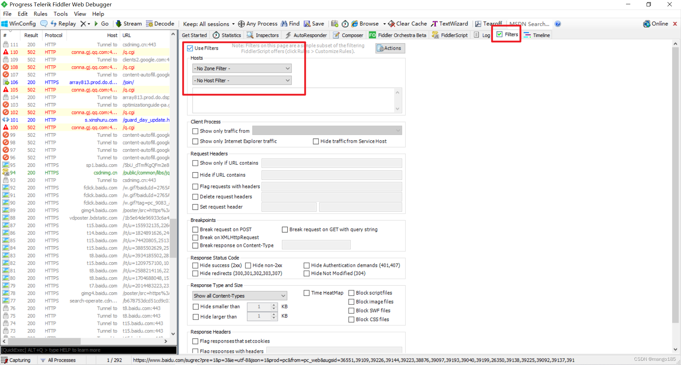
Task: Click the Remove sessions X icon
Action: [83, 24]
